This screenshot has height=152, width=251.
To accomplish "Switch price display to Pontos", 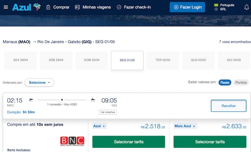I will [241, 83].
